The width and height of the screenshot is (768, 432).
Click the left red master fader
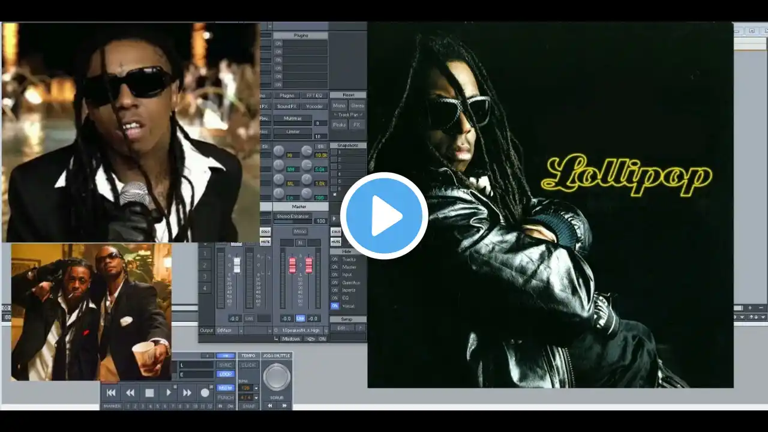tap(293, 265)
